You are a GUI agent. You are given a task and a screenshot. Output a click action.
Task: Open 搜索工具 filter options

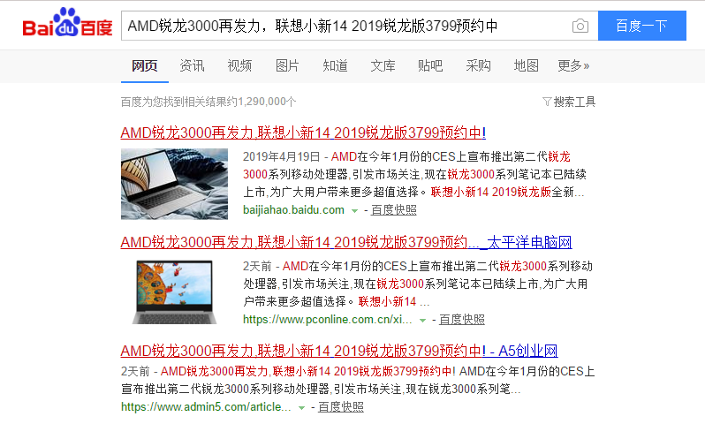pyautogui.click(x=569, y=102)
